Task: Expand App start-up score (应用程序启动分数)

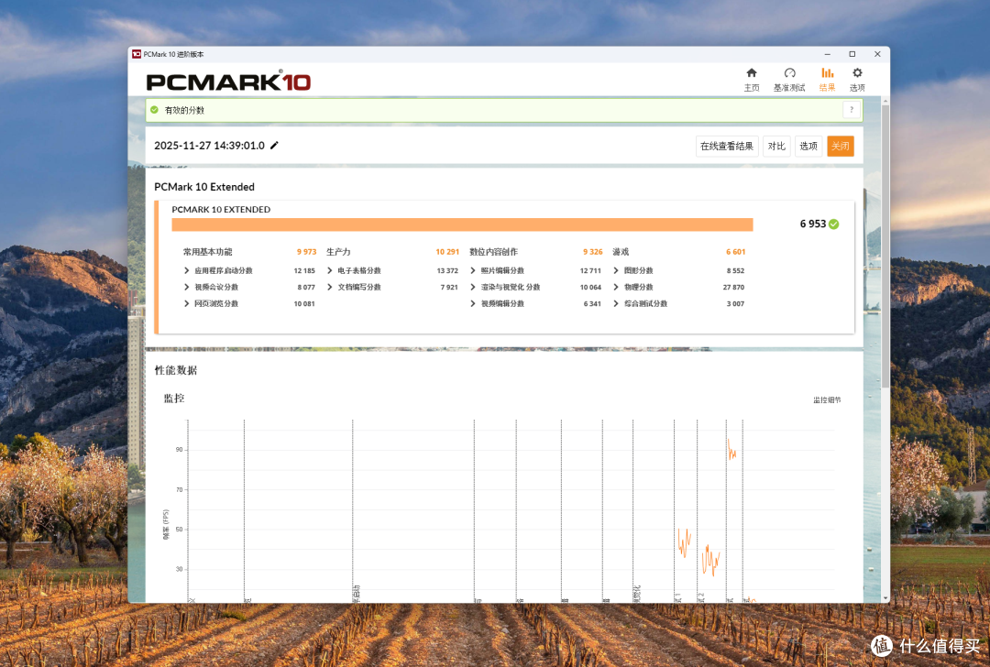Action: click(186, 270)
